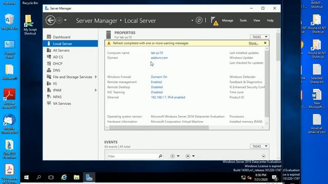The width and height of the screenshot is (328, 184).
Task: Click More link in warning banner
Action: pyautogui.click(x=253, y=43)
